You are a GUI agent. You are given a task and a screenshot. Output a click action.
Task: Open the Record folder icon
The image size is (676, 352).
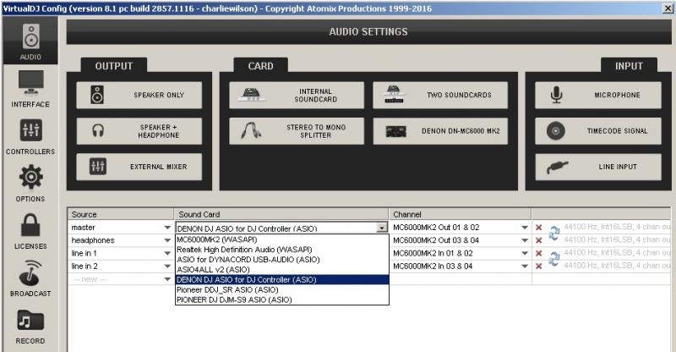[30, 321]
